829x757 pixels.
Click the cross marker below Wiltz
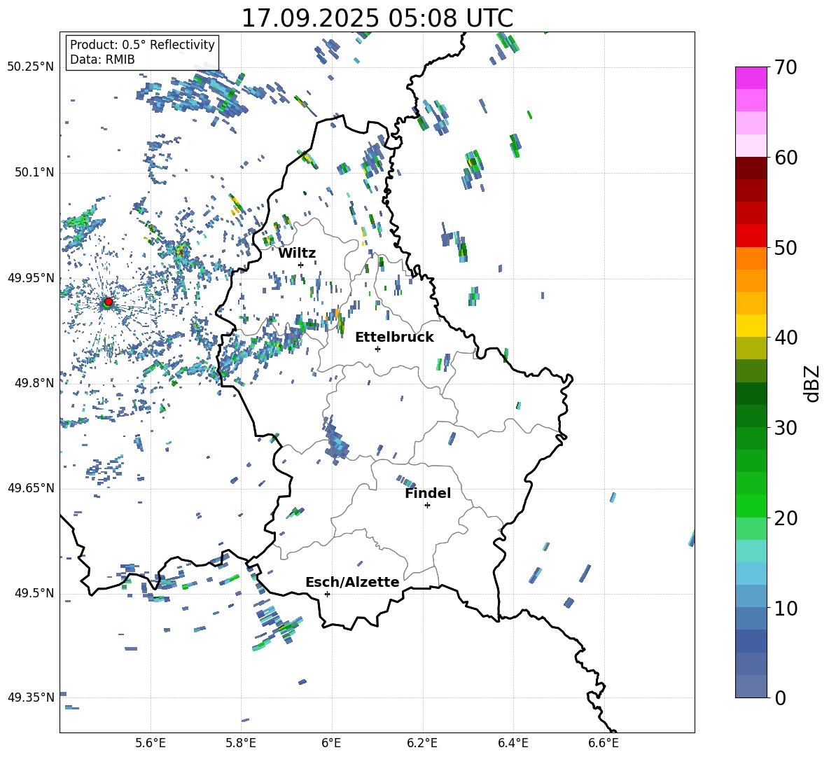pyautogui.click(x=300, y=265)
